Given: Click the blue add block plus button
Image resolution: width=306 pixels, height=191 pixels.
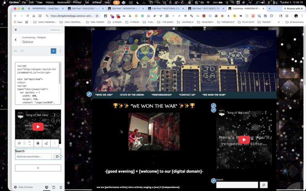Looking at the screenshot, I should click(53, 51).
